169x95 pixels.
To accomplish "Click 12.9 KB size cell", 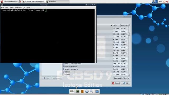I will click(x=116, y=74).
